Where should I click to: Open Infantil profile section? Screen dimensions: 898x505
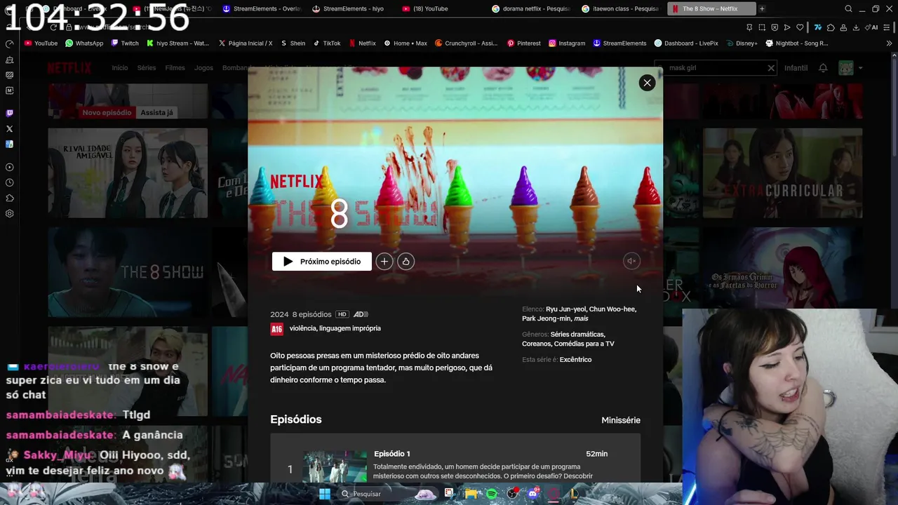796,68
